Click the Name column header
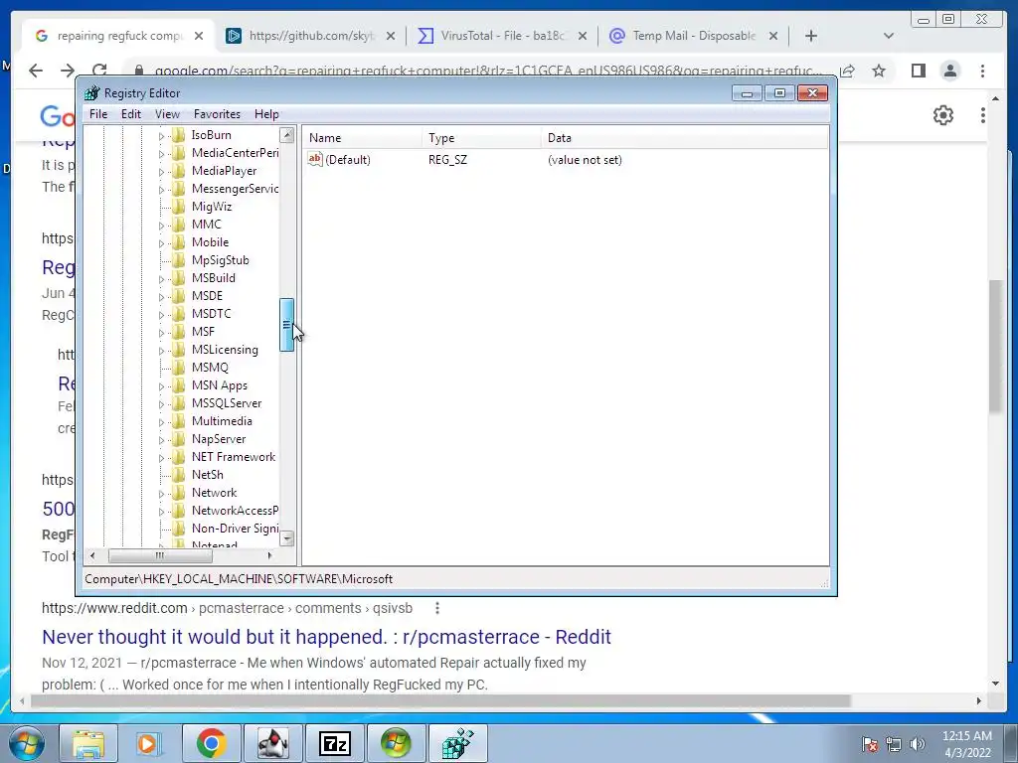This screenshot has height=763, width=1018. click(x=362, y=137)
